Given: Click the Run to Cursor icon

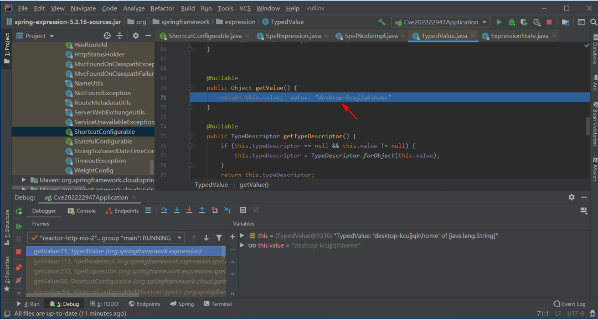Looking at the screenshot, I should (228, 210).
